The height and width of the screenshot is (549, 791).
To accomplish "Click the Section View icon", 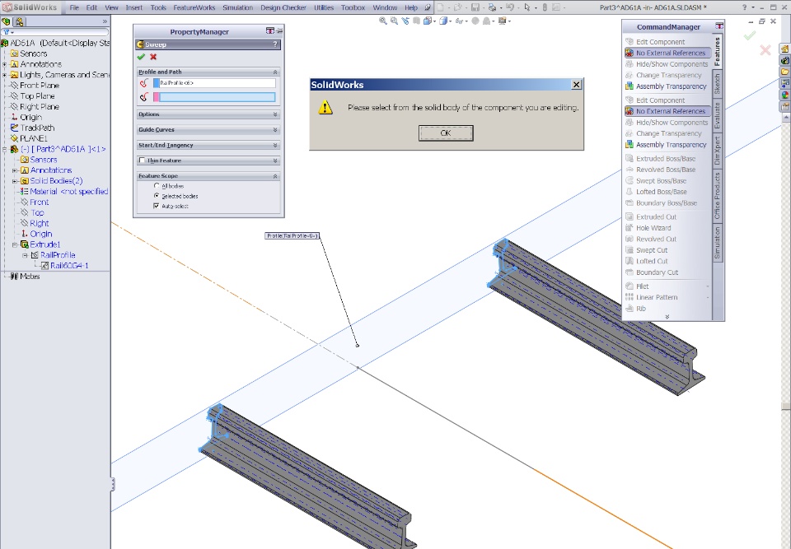I will (x=416, y=21).
